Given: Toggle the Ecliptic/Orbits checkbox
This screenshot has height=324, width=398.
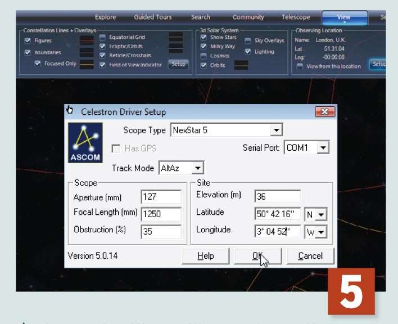Looking at the screenshot, I should [102, 46].
